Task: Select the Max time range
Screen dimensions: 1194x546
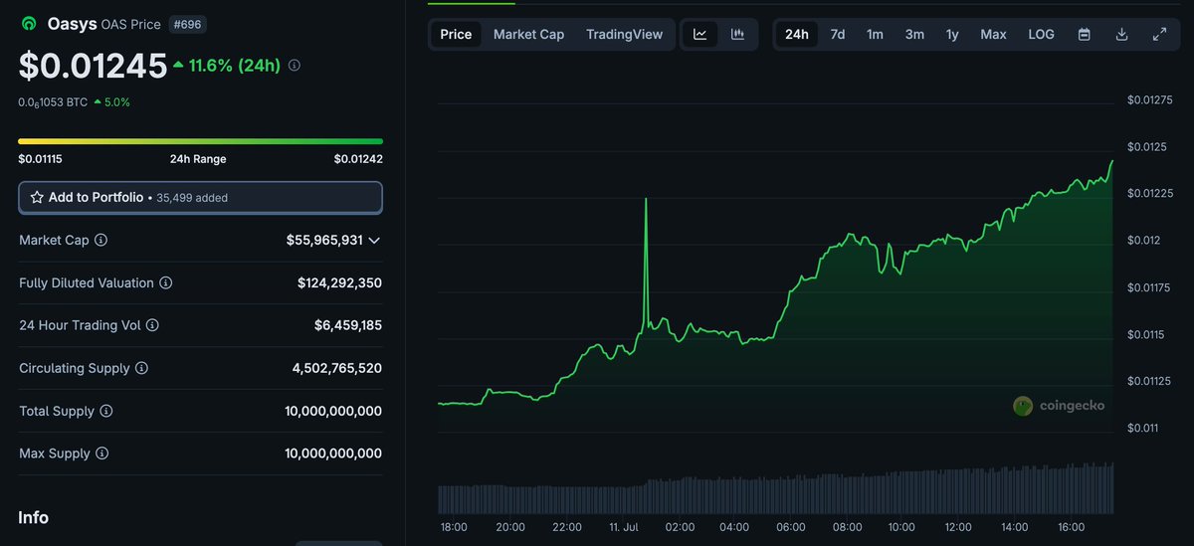Action: coord(993,34)
